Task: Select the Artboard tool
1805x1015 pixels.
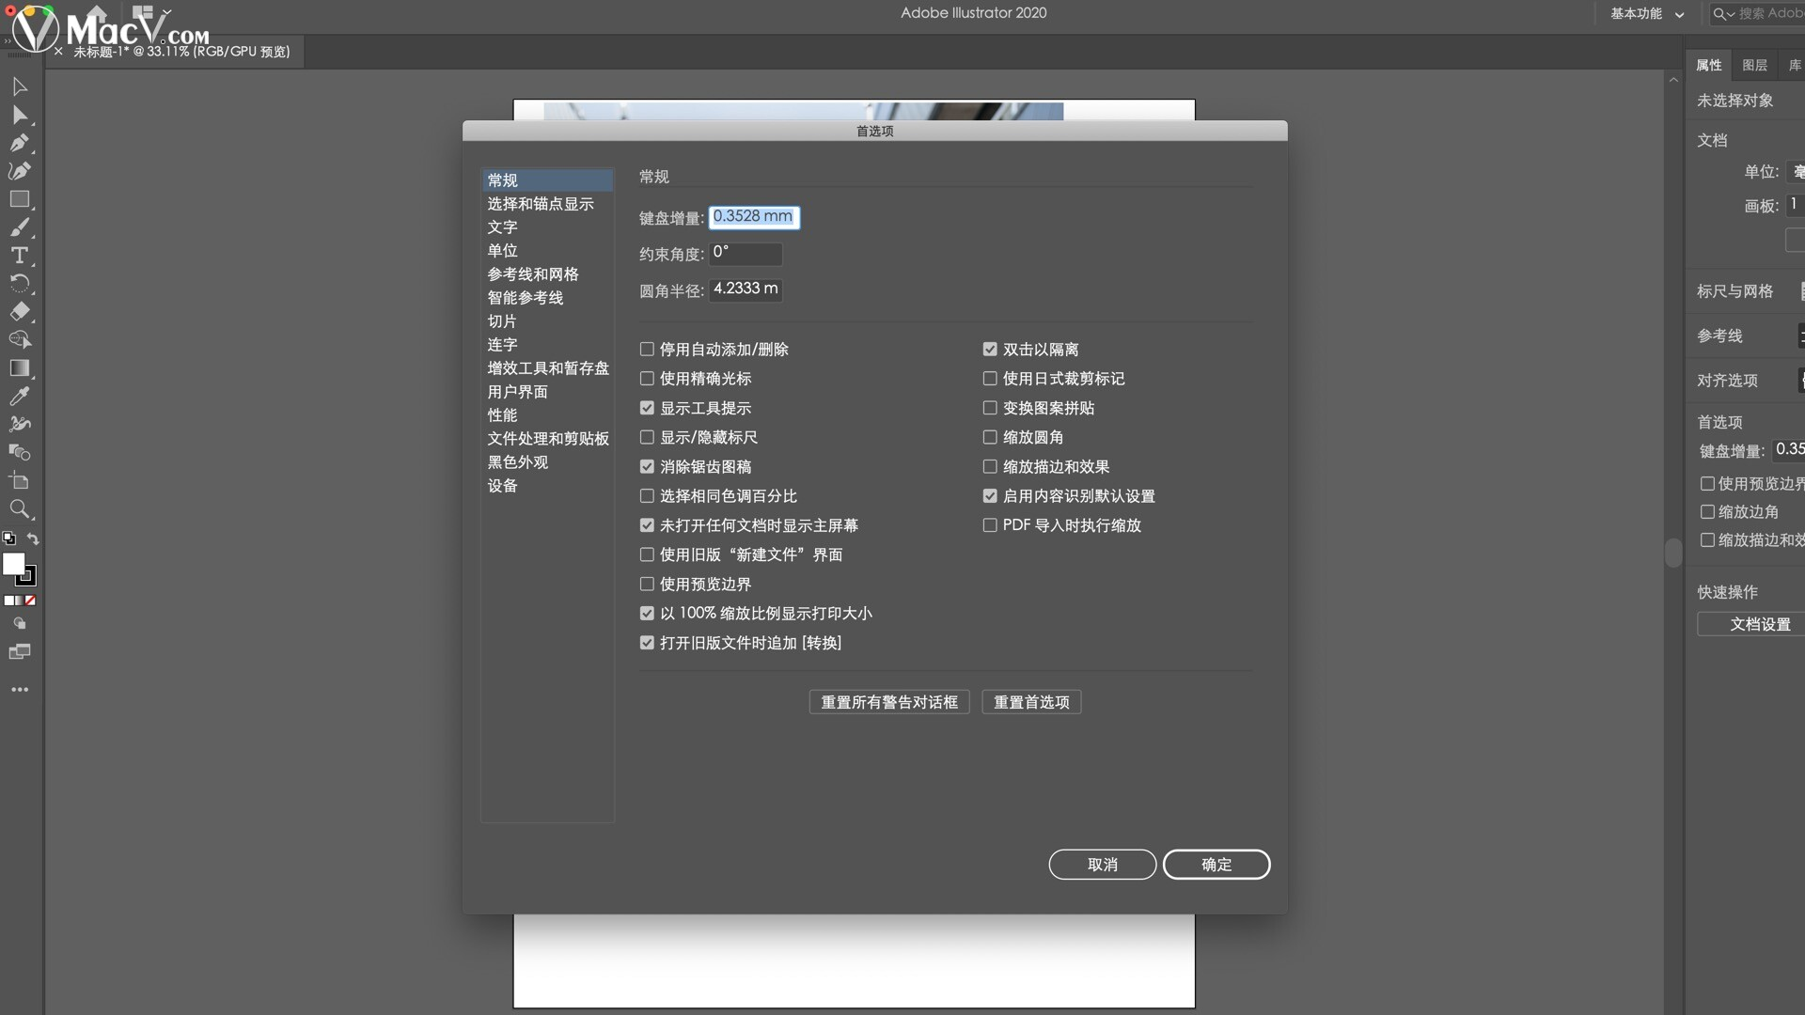Action: pyautogui.click(x=20, y=481)
